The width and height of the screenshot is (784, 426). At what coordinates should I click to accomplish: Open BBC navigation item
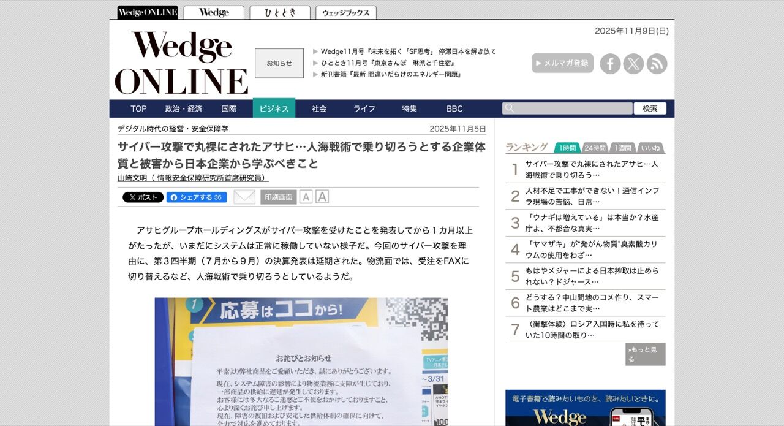pos(454,108)
